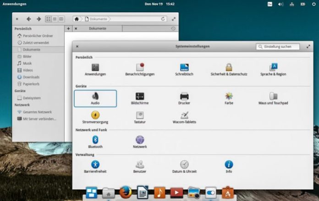Image resolution: width=319 pixels, height=201 pixels.
Task: Launch the video player from dock
Action: (x=176, y=193)
